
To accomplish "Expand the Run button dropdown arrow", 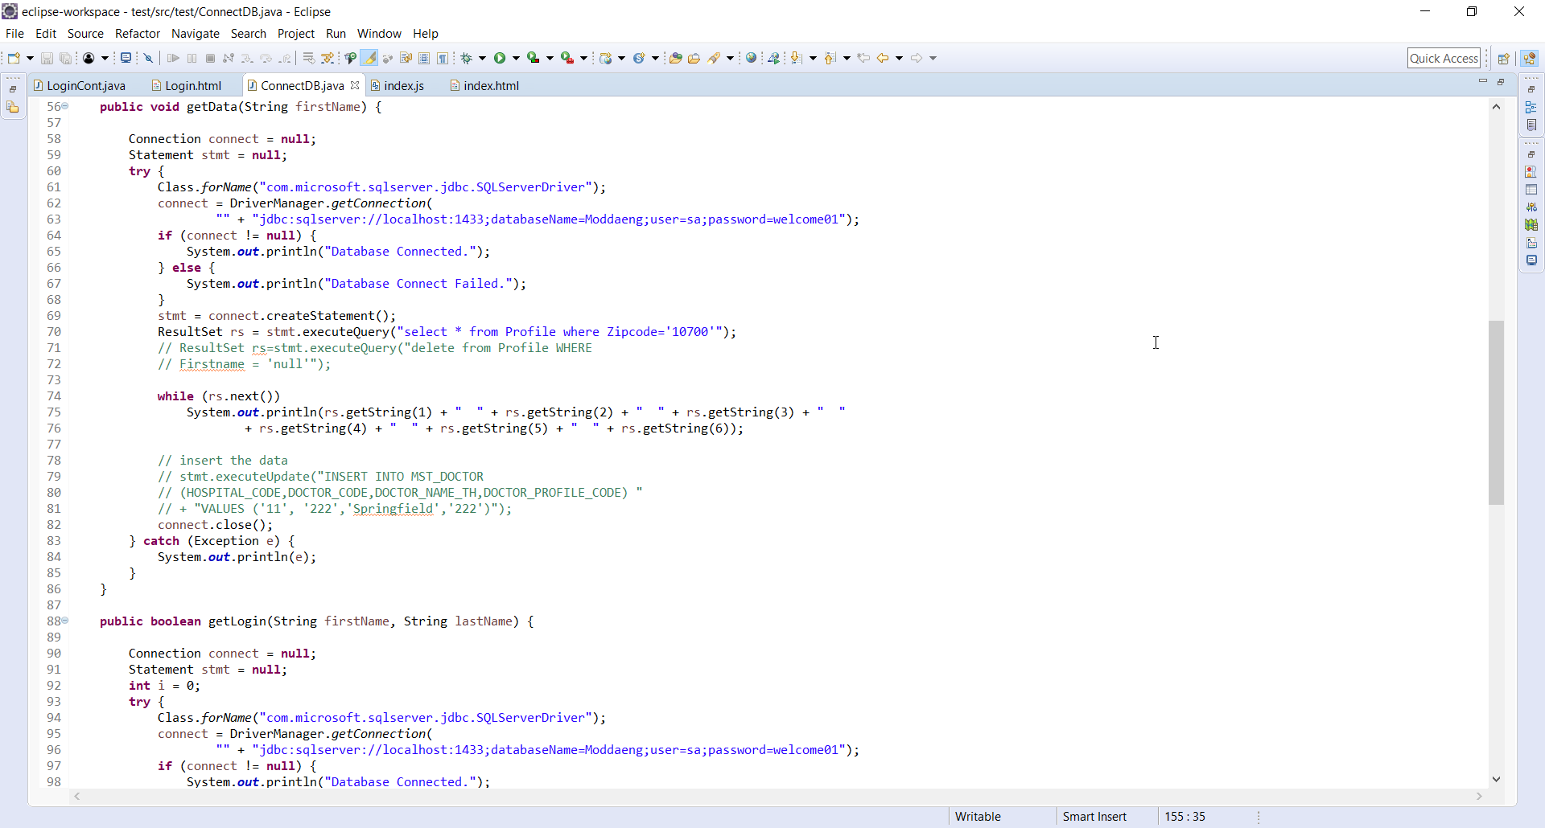I will [x=516, y=58].
